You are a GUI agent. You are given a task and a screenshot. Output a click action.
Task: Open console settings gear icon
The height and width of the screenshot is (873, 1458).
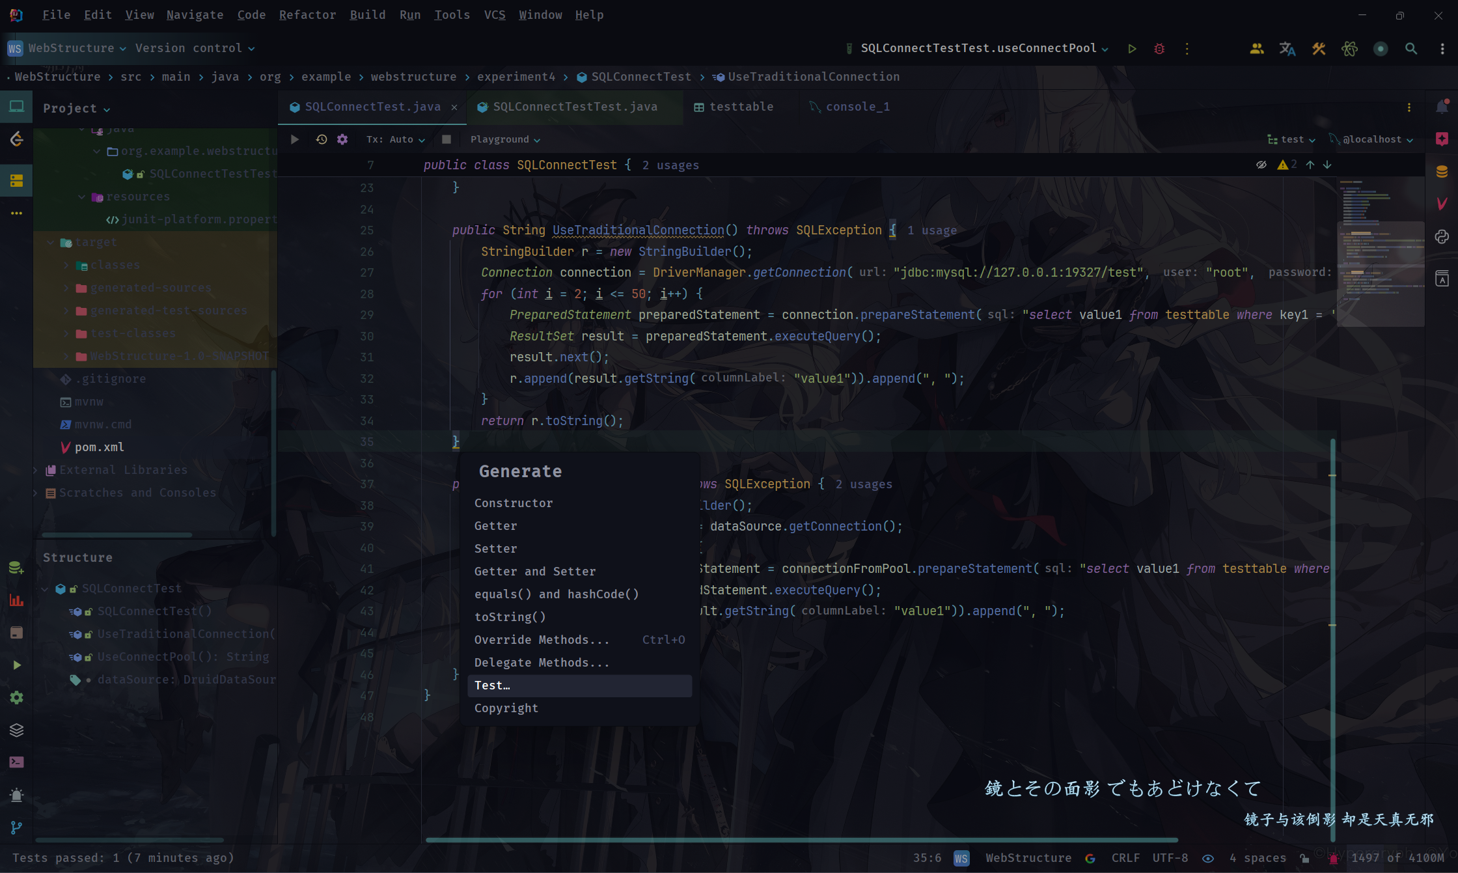[x=342, y=139]
